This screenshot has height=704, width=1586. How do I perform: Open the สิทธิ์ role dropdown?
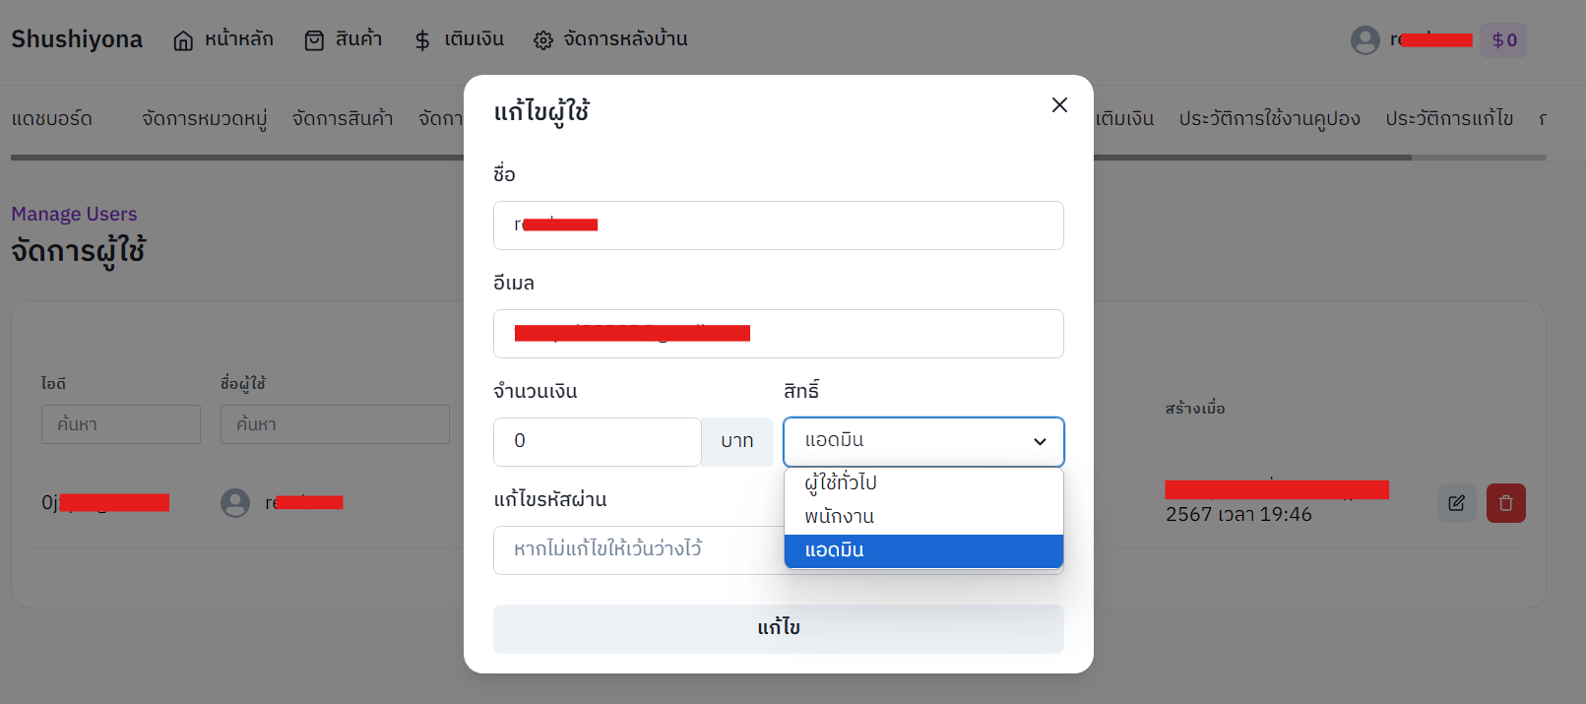pyautogui.click(x=923, y=441)
